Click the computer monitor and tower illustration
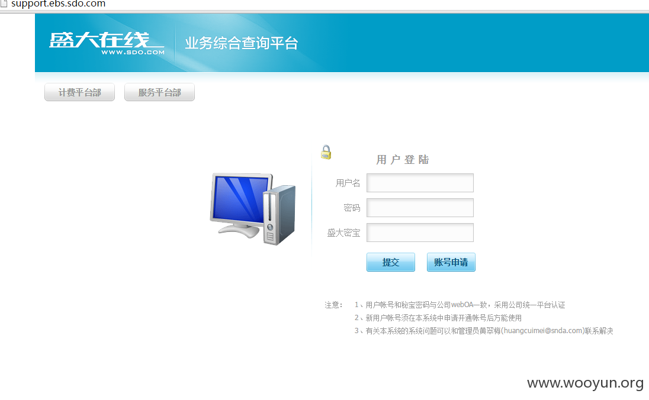Image resolution: width=649 pixels, height=400 pixels. pyautogui.click(x=253, y=209)
